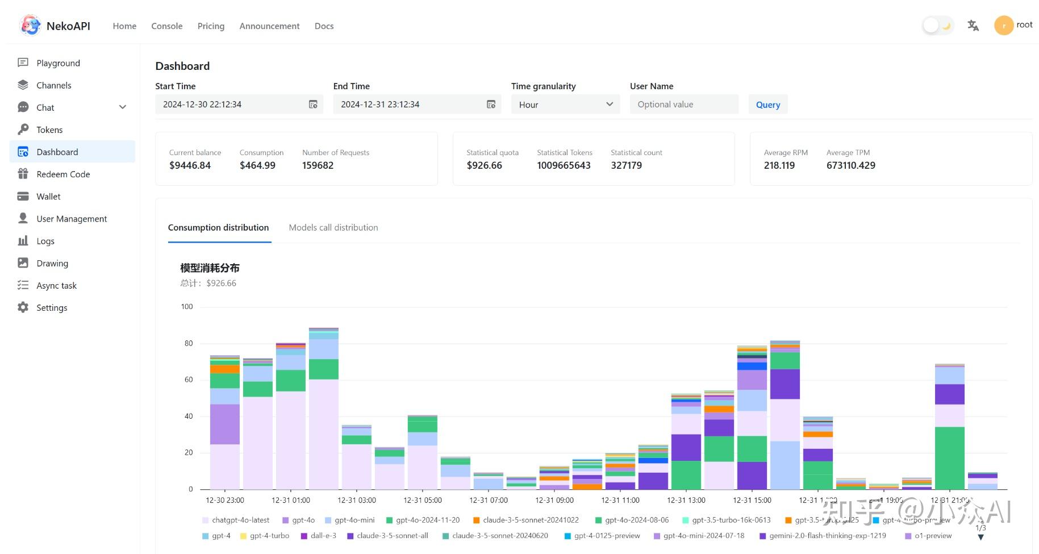
Task: Switch to Models call distribution tab
Action: click(333, 227)
